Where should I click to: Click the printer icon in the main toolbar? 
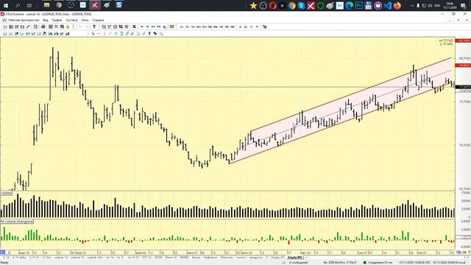click(43, 26)
